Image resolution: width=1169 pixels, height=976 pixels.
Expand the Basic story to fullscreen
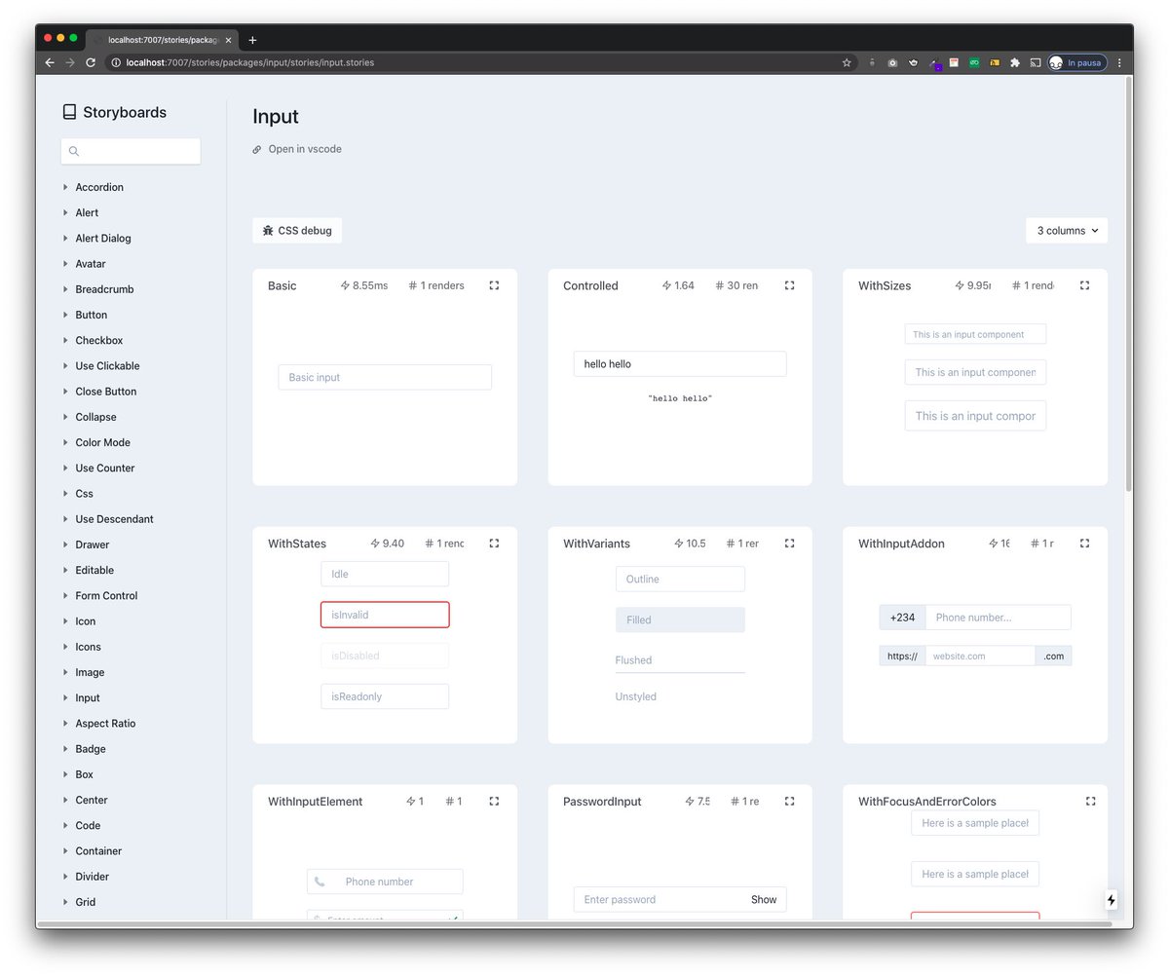coord(494,285)
